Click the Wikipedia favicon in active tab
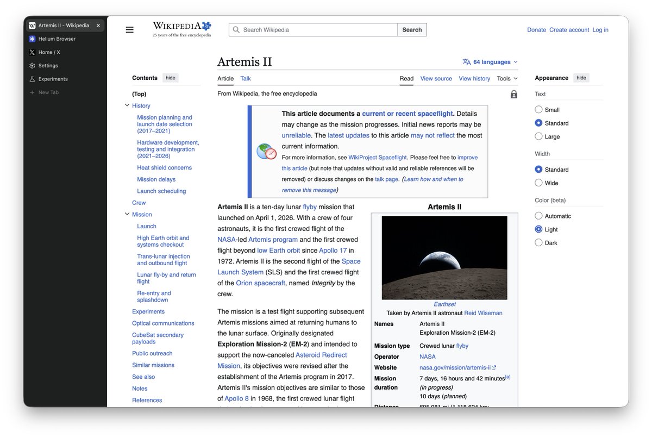652x438 pixels. coord(32,26)
